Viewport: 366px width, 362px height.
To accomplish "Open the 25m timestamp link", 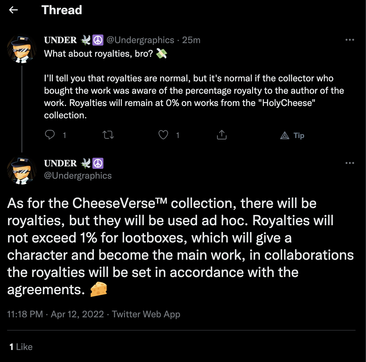I will tap(191, 40).
